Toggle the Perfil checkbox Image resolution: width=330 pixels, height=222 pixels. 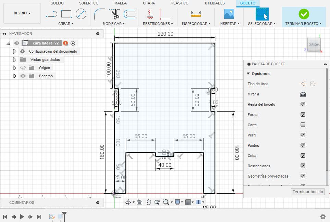303,135
